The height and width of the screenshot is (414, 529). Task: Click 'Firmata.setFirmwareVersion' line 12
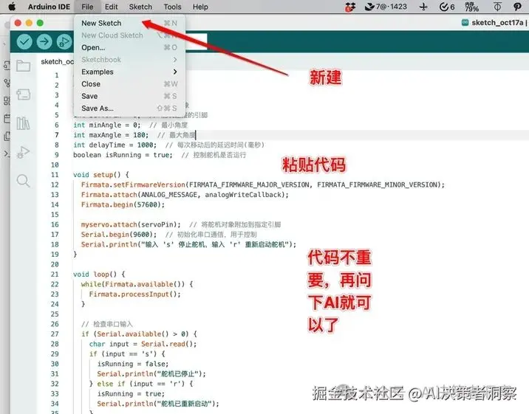[x=263, y=184]
